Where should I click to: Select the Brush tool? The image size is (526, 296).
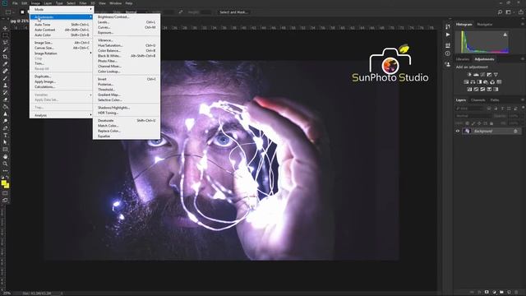[5, 78]
